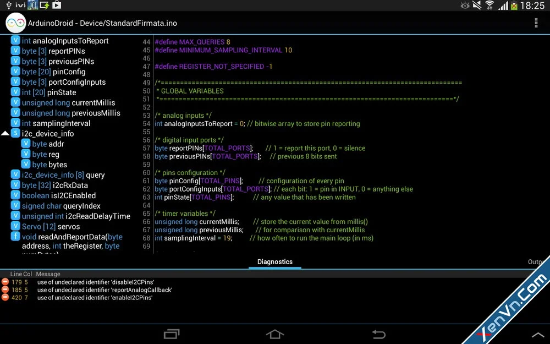This screenshot has height=344, width=550.
Task: Tap the up chevron at bottom right
Action: coord(537,334)
